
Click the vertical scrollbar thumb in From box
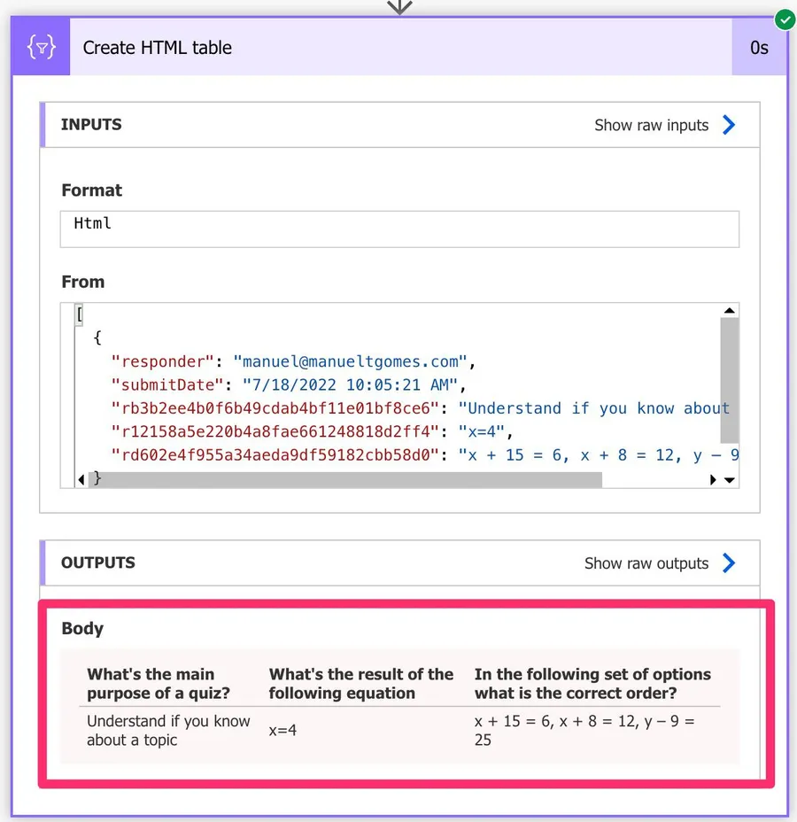tap(730, 381)
